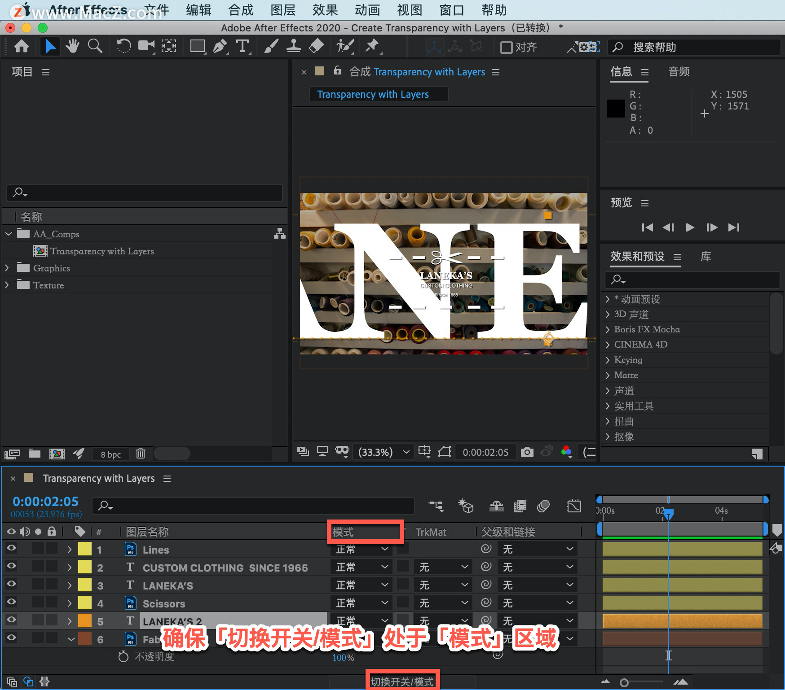Open show channel color management icon

pos(567,452)
